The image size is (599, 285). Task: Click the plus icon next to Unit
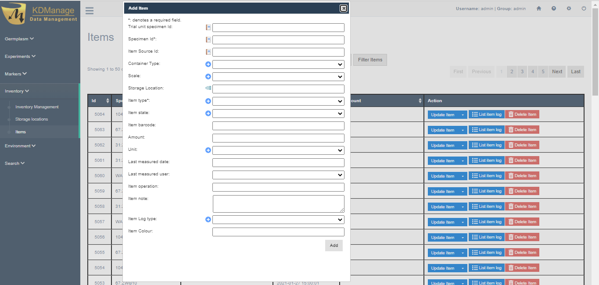(x=208, y=150)
